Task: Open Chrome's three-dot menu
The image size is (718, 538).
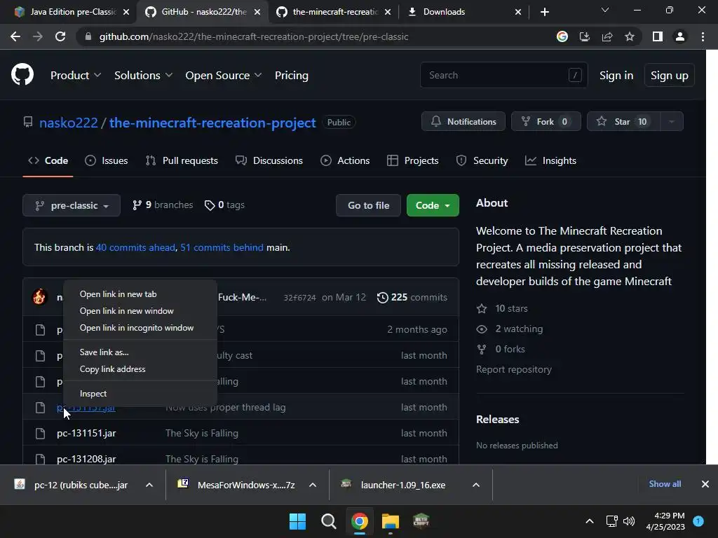Action: click(x=703, y=36)
